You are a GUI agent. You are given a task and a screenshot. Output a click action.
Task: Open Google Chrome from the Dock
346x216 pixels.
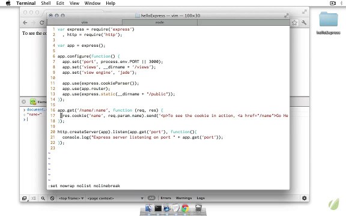[x=185, y=208]
